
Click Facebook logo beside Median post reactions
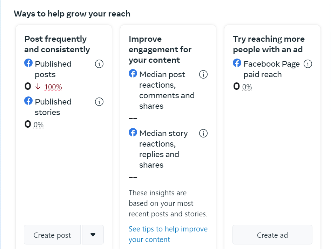point(133,74)
